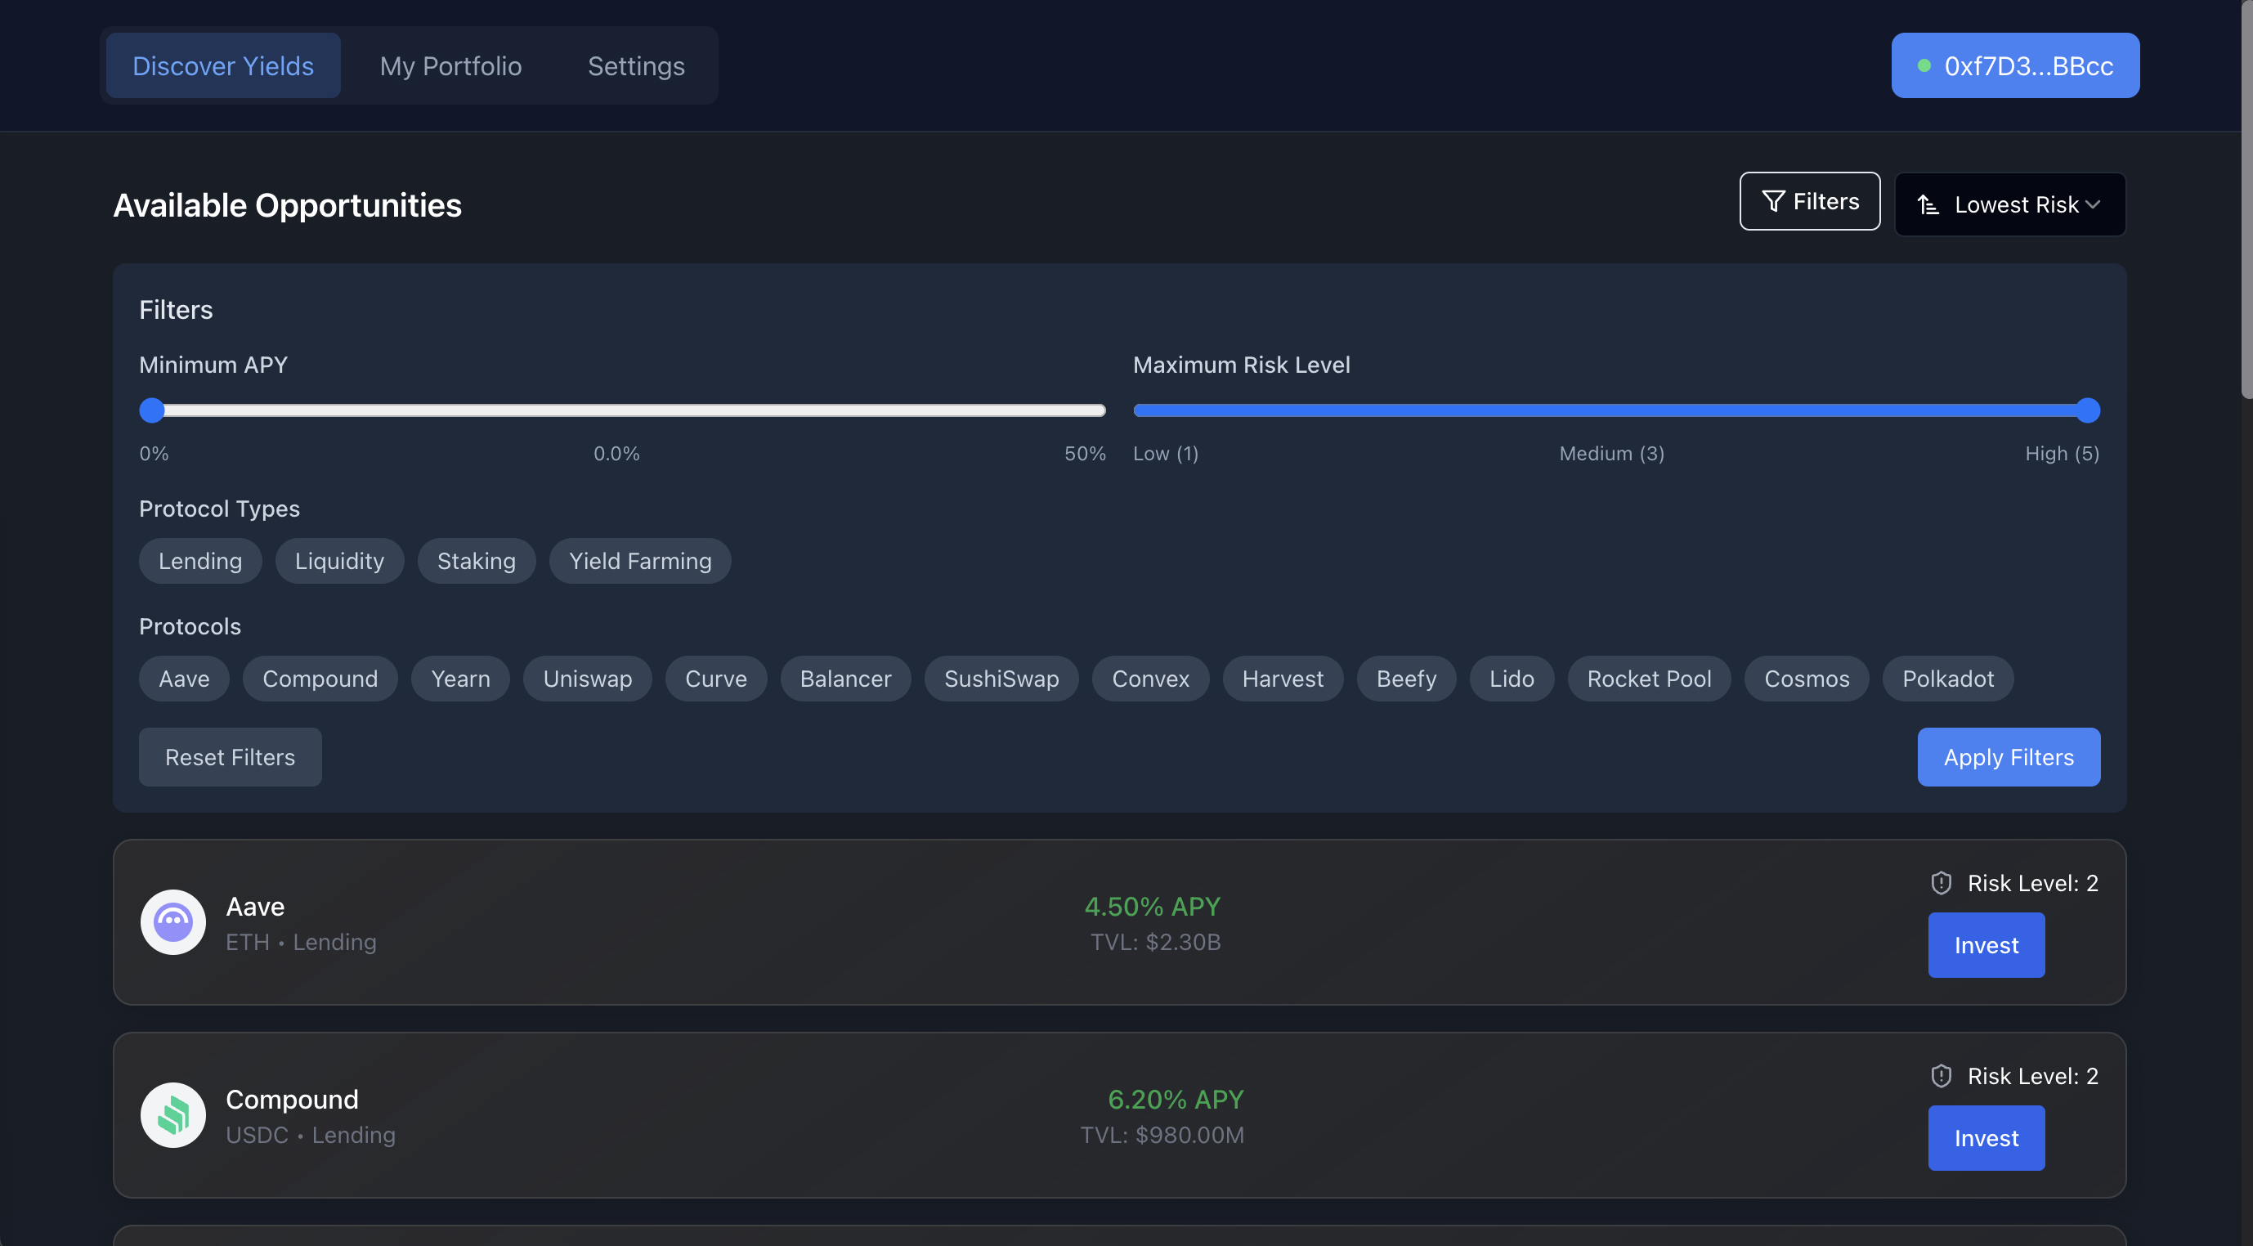2253x1246 pixels.
Task: Toggle the Compound protocol filter chip
Action: tap(320, 679)
